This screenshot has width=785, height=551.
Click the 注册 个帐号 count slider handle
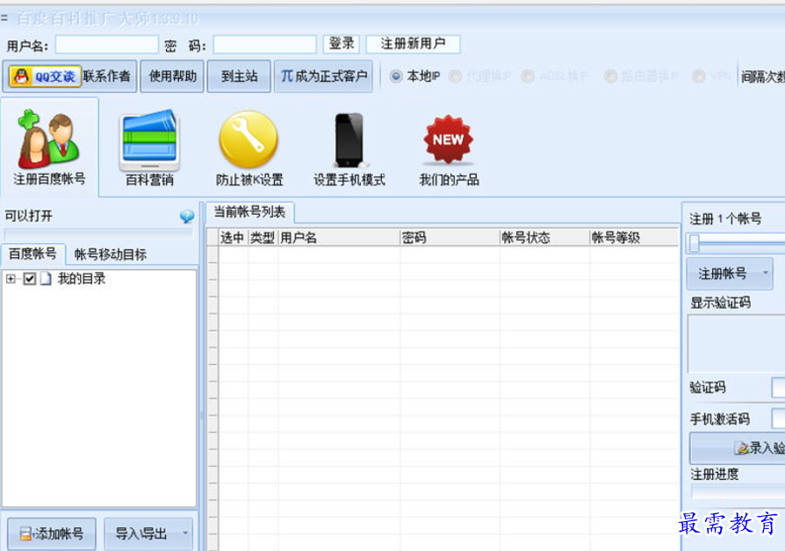click(x=695, y=243)
